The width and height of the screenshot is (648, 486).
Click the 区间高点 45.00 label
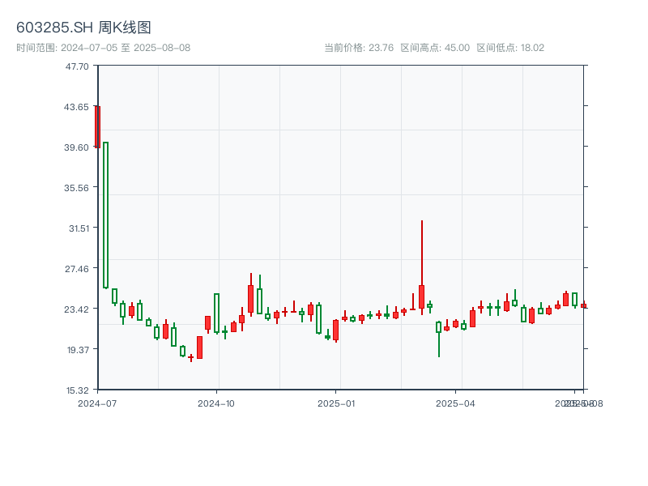coord(435,48)
